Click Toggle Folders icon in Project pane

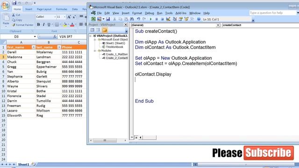(105, 30)
